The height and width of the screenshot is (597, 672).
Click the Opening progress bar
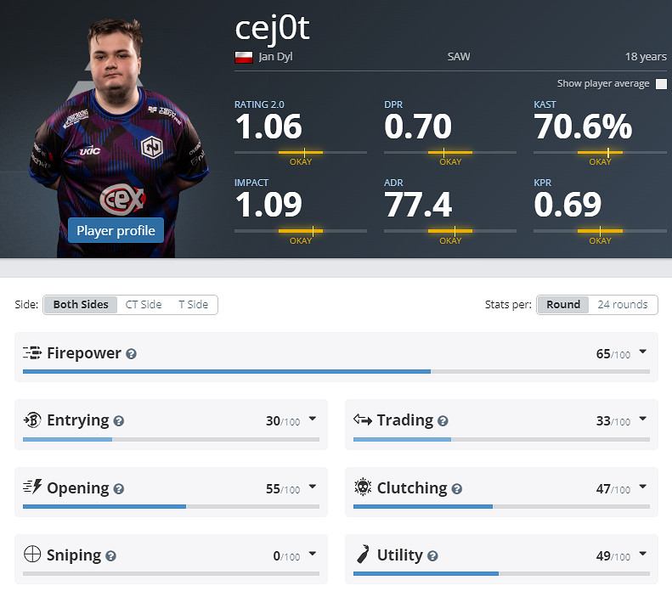[170, 507]
